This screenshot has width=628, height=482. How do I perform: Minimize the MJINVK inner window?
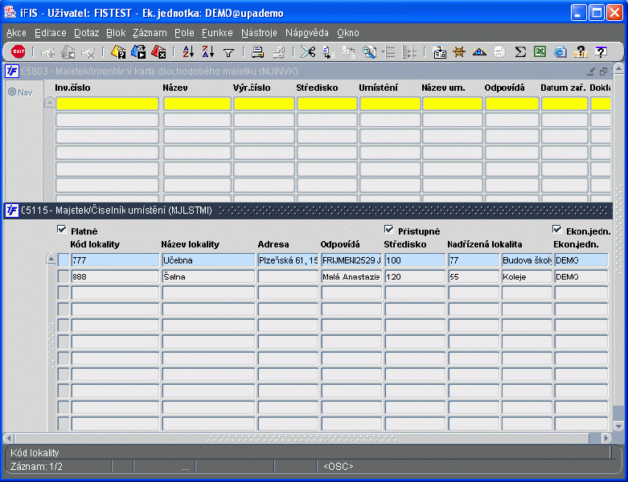click(x=591, y=71)
